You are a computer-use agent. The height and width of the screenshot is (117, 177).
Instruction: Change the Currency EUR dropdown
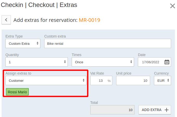click(x=163, y=80)
